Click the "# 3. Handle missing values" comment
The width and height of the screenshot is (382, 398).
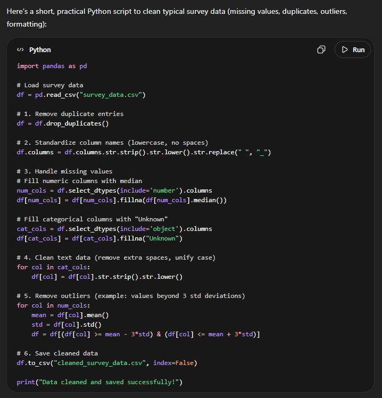pyautogui.click(x=64, y=171)
